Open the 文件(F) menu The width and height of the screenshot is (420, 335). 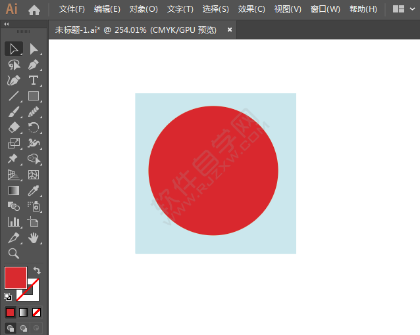[72, 9]
